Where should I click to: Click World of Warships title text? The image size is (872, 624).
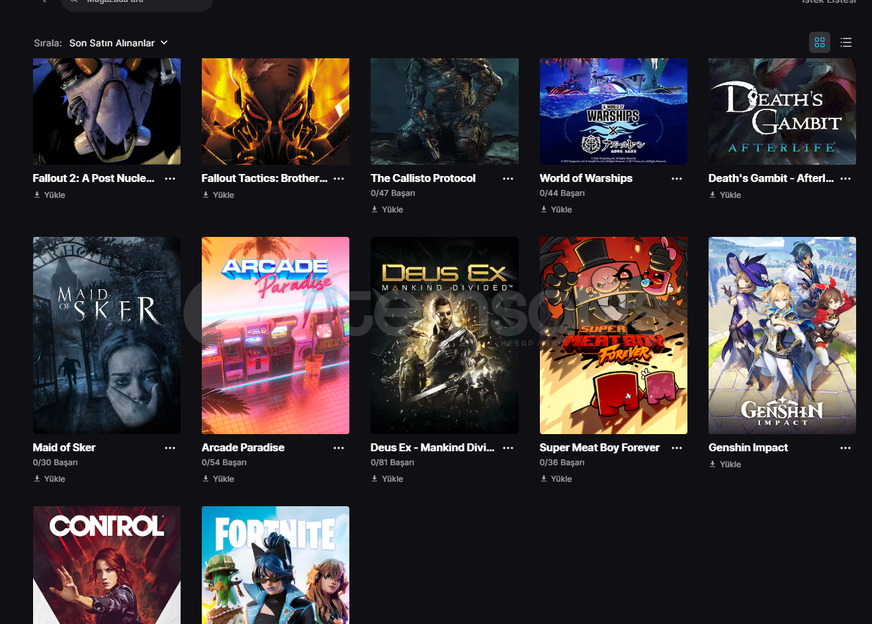[586, 178]
